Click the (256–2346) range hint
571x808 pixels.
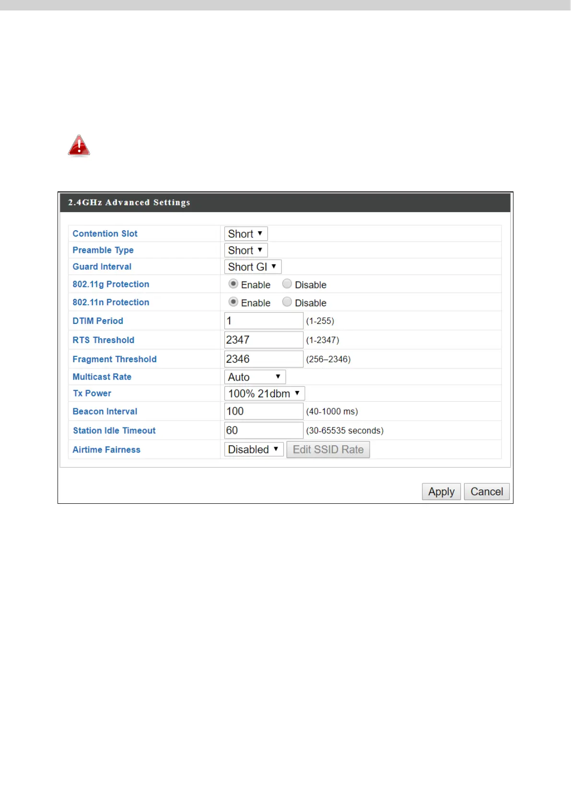[x=328, y=359]
